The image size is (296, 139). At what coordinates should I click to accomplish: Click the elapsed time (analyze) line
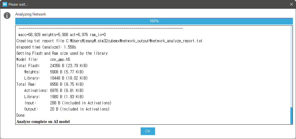(46, 47)
